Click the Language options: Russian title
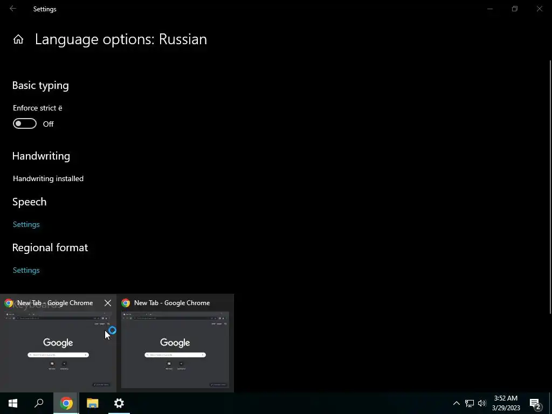This screenshot has width=552, height=414. [x=121, y=39]
